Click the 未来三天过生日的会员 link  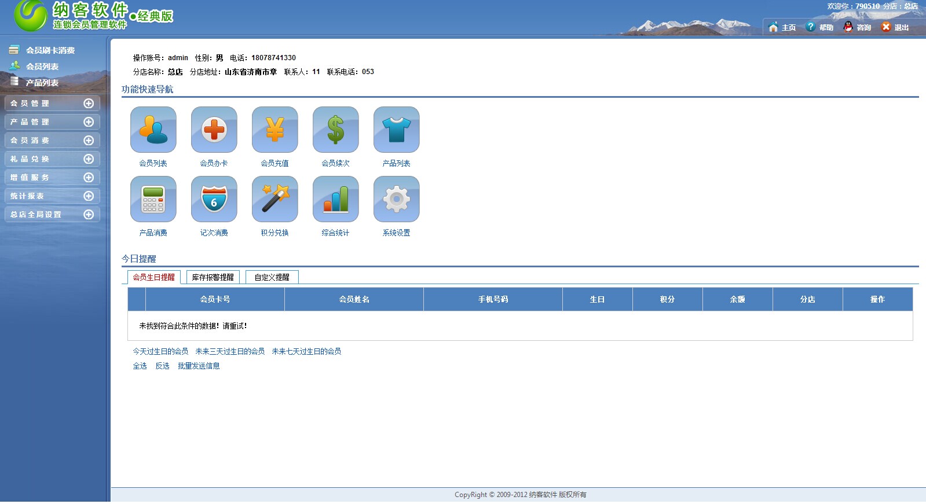[230, 352]
